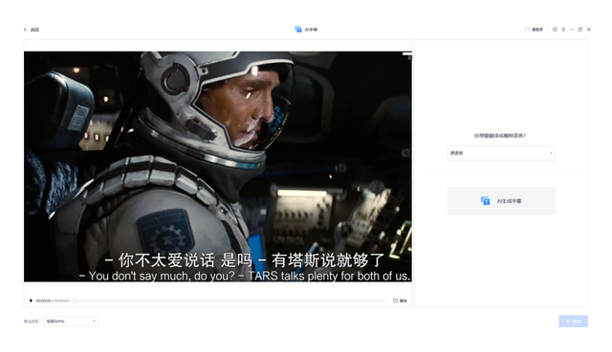Open the menu icon next to settings
This screenshot has width=612, height=352.
click(x=563, y=30)
